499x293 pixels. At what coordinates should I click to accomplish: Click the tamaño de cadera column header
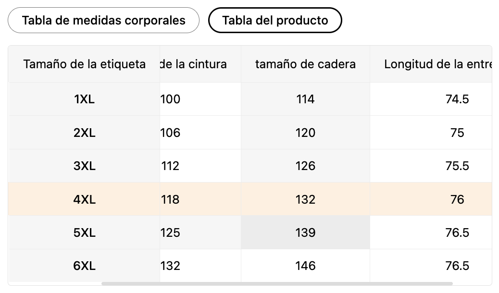(x=305, y=64)
